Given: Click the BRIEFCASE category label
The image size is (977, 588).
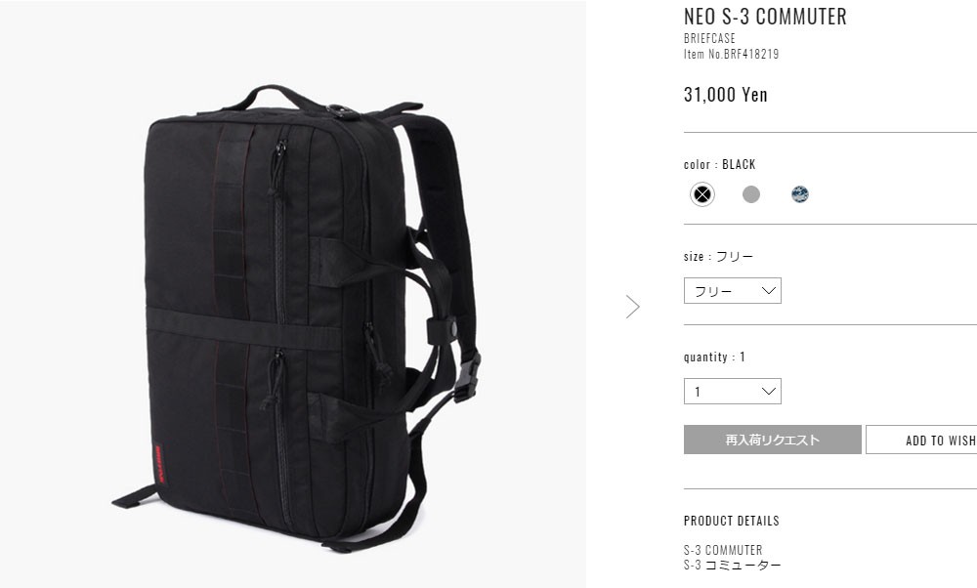Looking at the screenshot, I should click(709, 39).
